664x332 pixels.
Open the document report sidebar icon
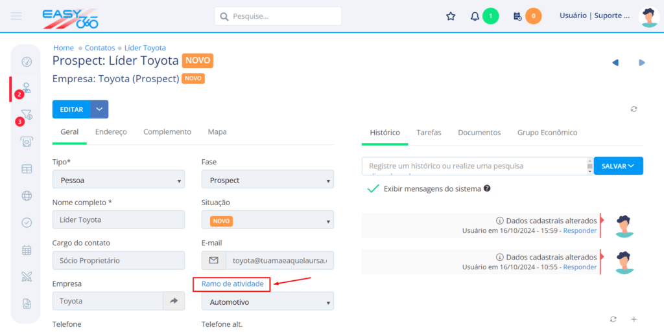tap(27, 304)
